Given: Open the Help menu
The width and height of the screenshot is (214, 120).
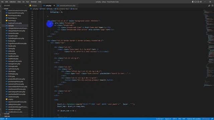Looking at the screenshot, I should click(x=40, y=2).
